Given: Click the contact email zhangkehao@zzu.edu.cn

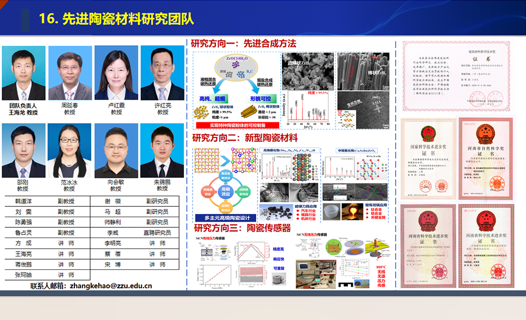Looking at the screenshot, I should [x=111, y=286].
